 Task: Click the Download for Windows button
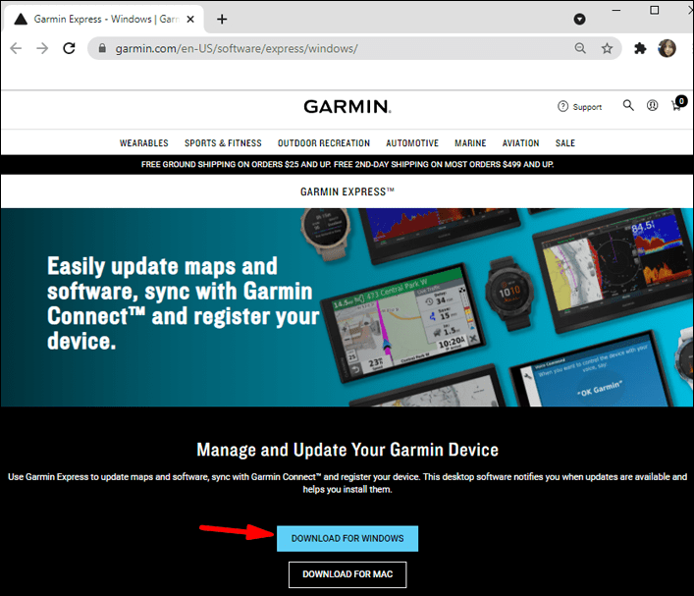(347, 538)
